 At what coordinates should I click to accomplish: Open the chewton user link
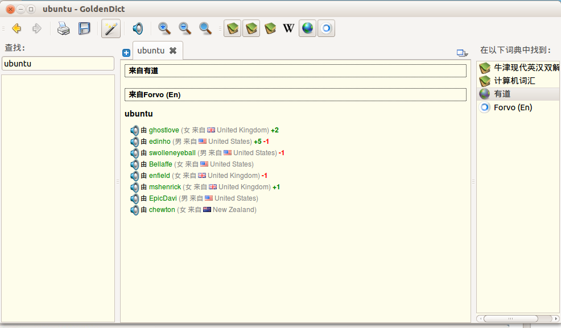(x=162, y=210)
